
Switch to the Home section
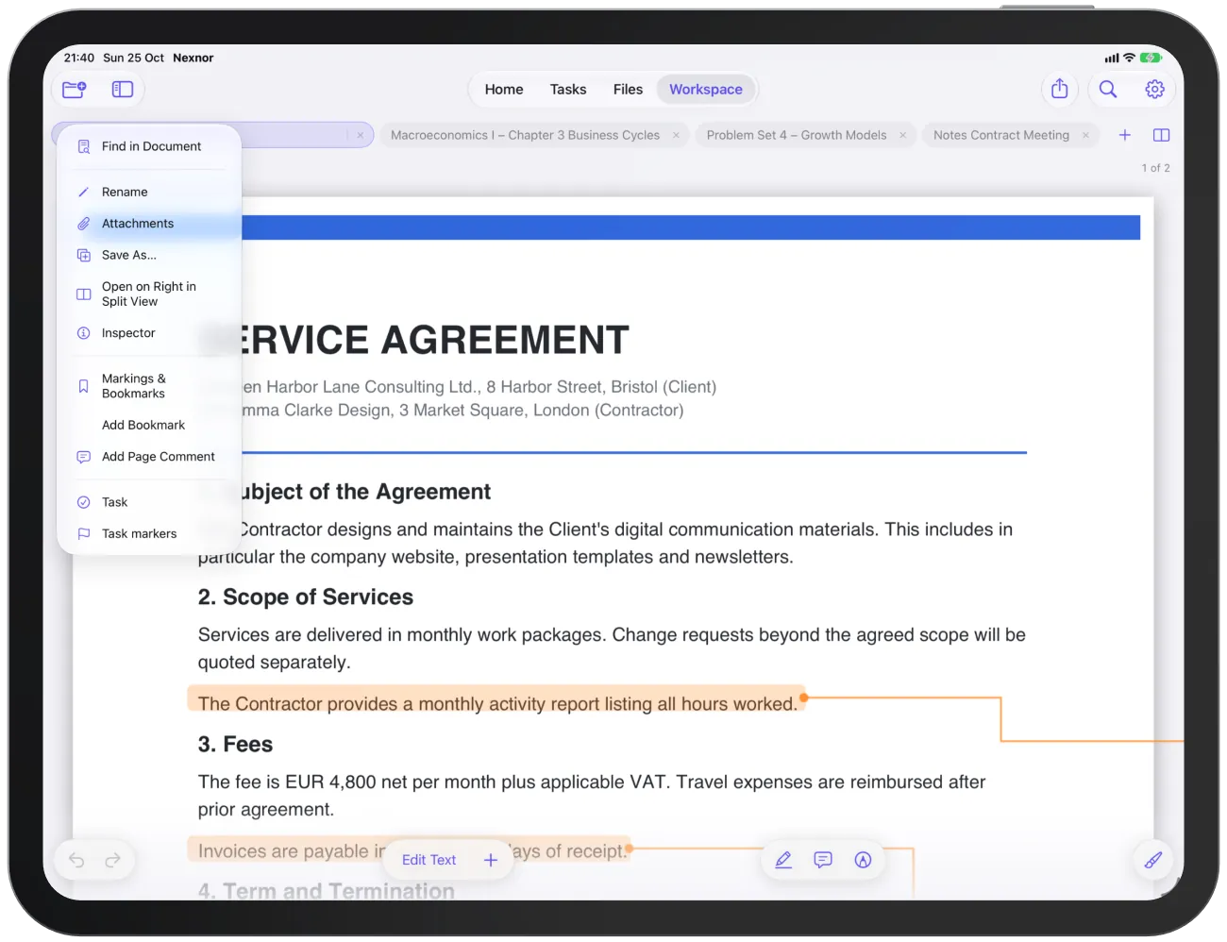[504, 90]
